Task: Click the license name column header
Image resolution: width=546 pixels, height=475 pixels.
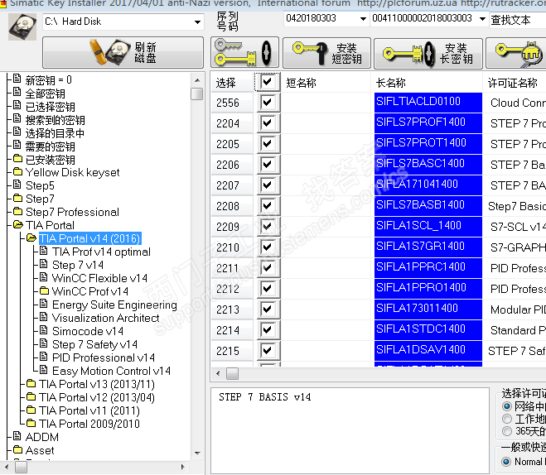Action: (515, 83)
